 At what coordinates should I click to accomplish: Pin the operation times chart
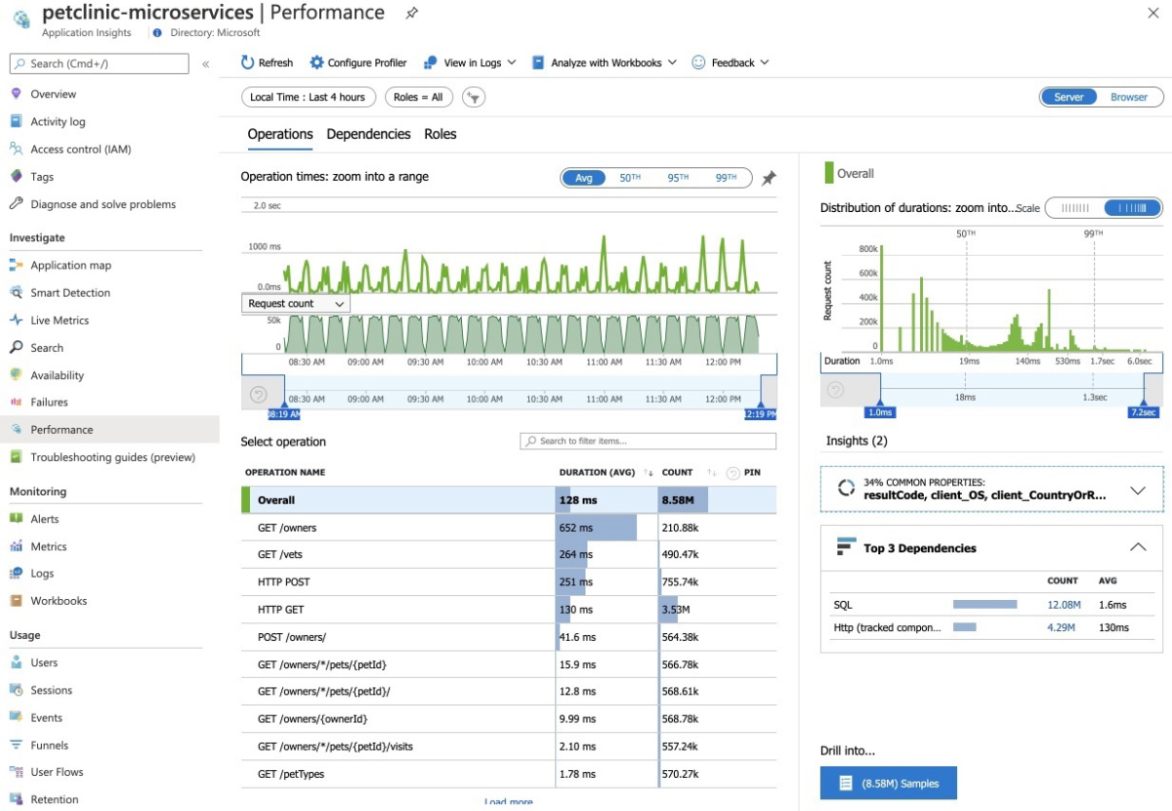(769, 178)
